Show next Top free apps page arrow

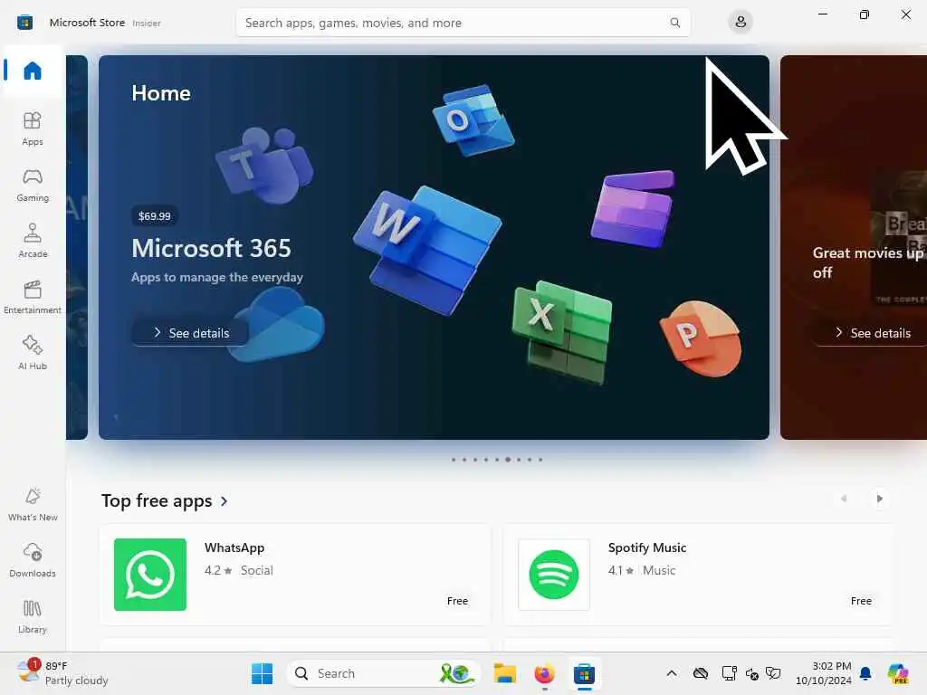point(879,499)
